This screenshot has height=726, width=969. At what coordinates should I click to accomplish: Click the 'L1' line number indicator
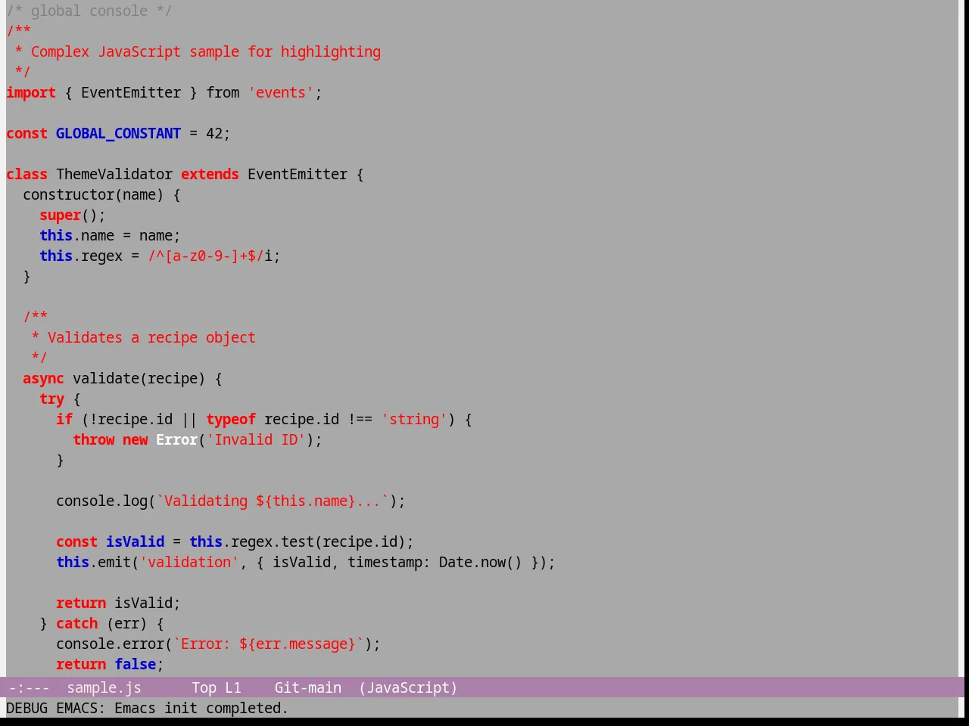coord(233,687)
